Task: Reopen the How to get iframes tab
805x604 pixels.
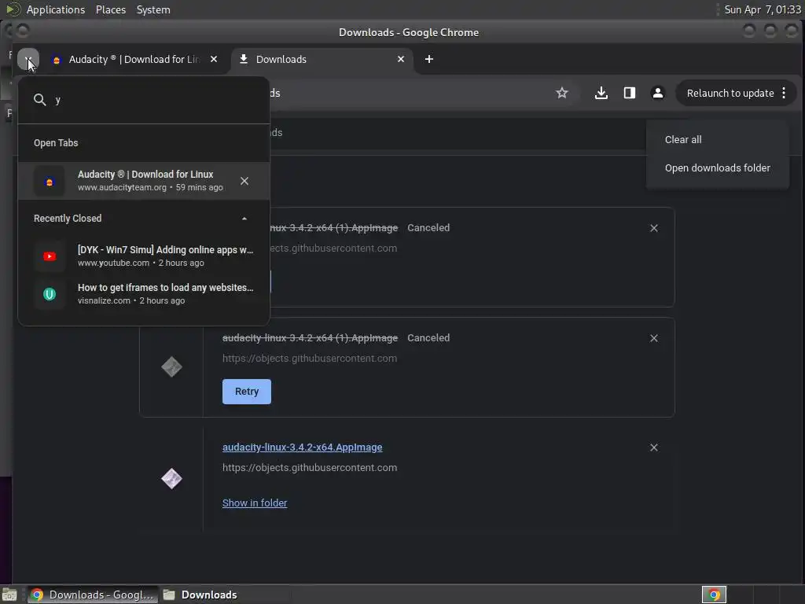Action: click(144, 294)
